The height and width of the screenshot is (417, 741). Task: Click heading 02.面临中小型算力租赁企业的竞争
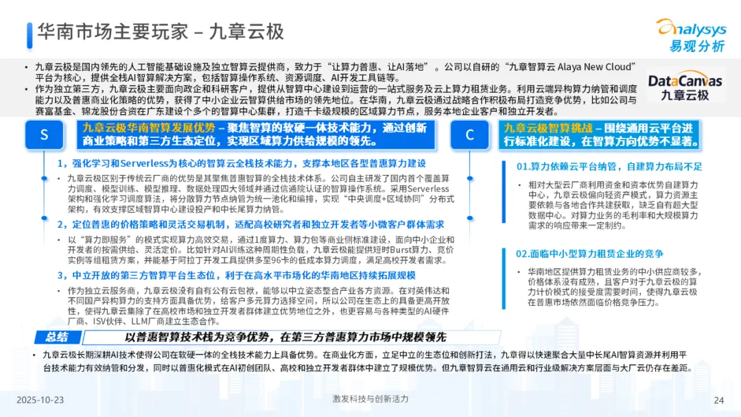(x=590, y=254)
